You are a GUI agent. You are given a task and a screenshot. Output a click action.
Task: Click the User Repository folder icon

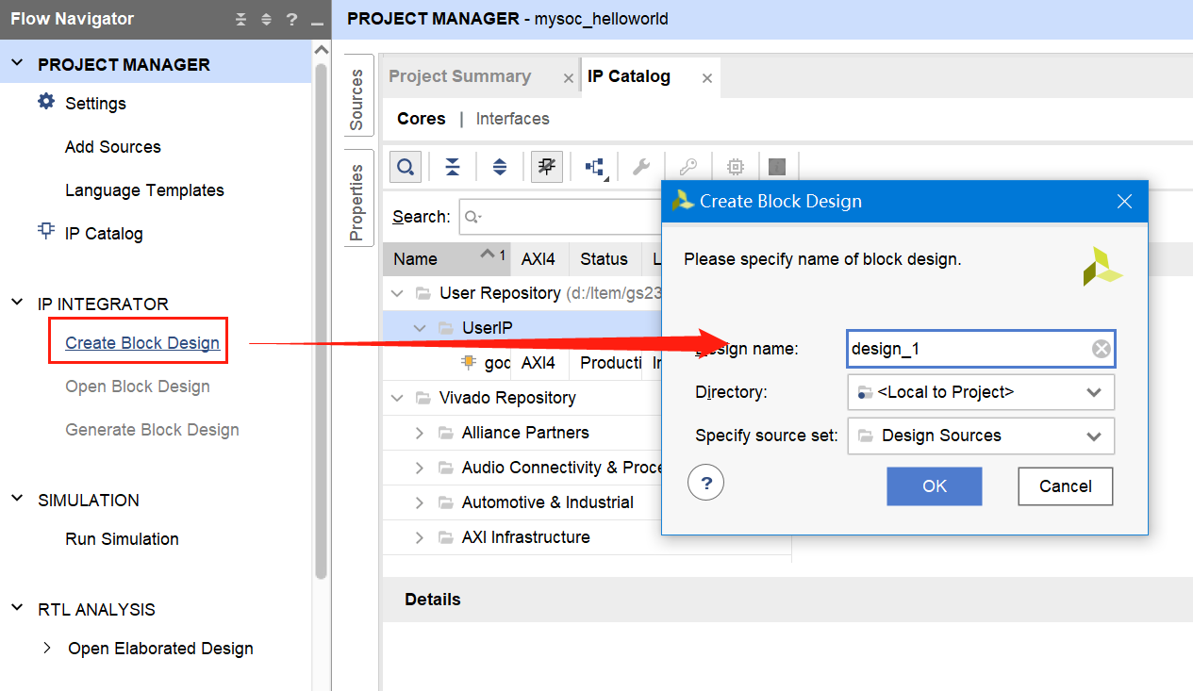point(423,293)
